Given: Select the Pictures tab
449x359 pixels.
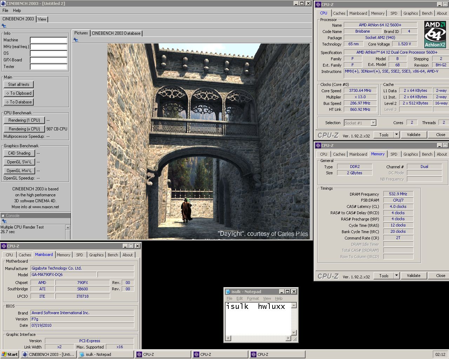Looking at the screenshot, I should point(81,33).
